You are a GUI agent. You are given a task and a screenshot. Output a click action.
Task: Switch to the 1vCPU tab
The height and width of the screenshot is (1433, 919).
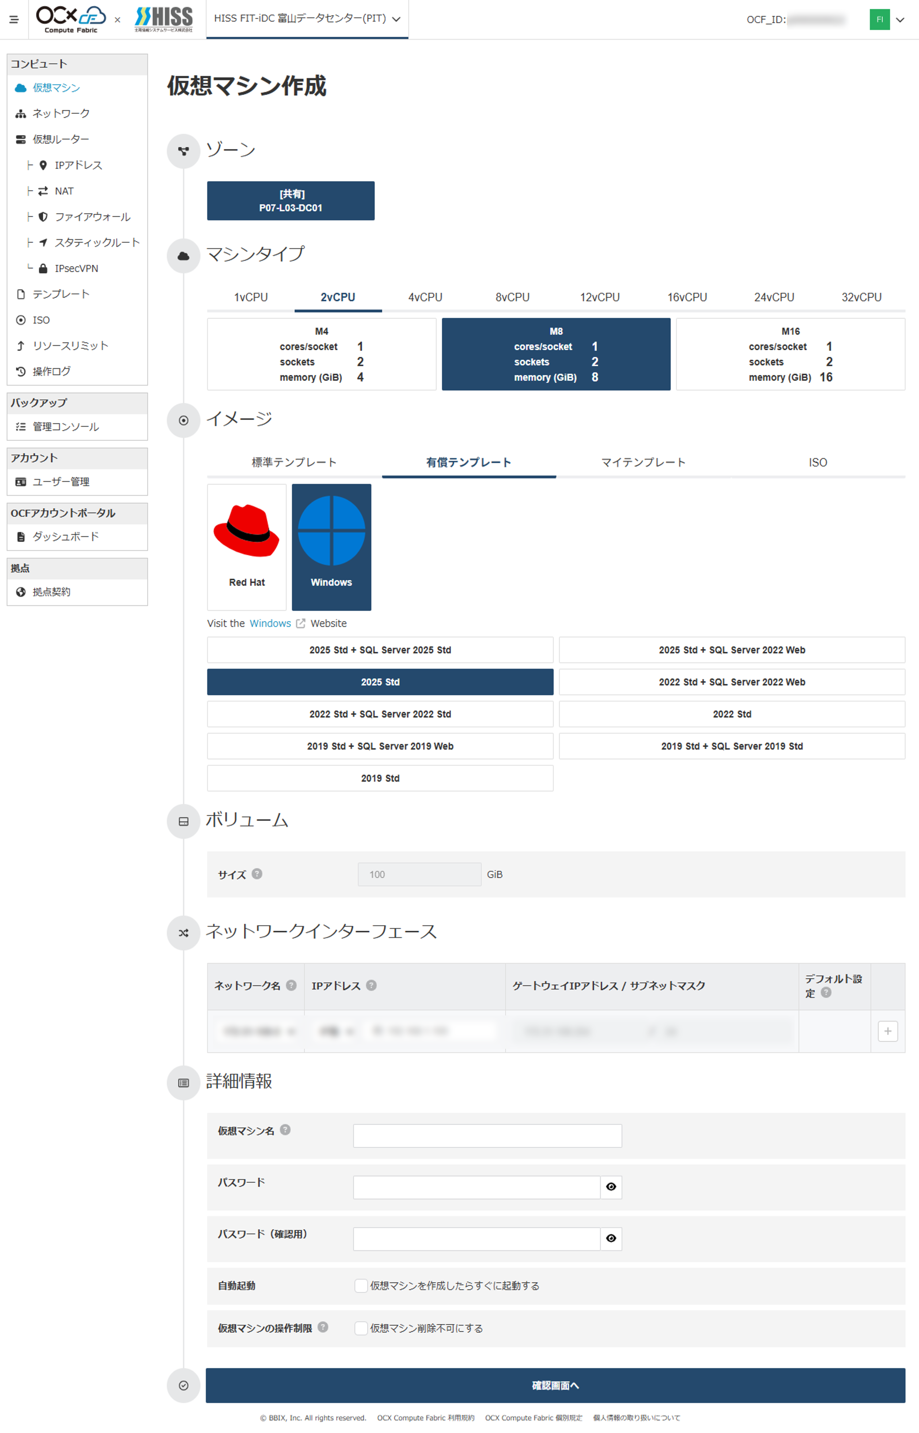(x=251, y=297)
